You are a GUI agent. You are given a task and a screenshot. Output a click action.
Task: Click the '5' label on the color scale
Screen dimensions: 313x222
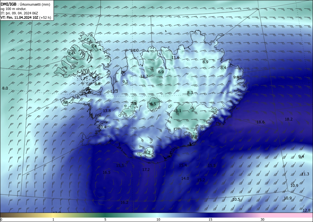click(105, 219)
